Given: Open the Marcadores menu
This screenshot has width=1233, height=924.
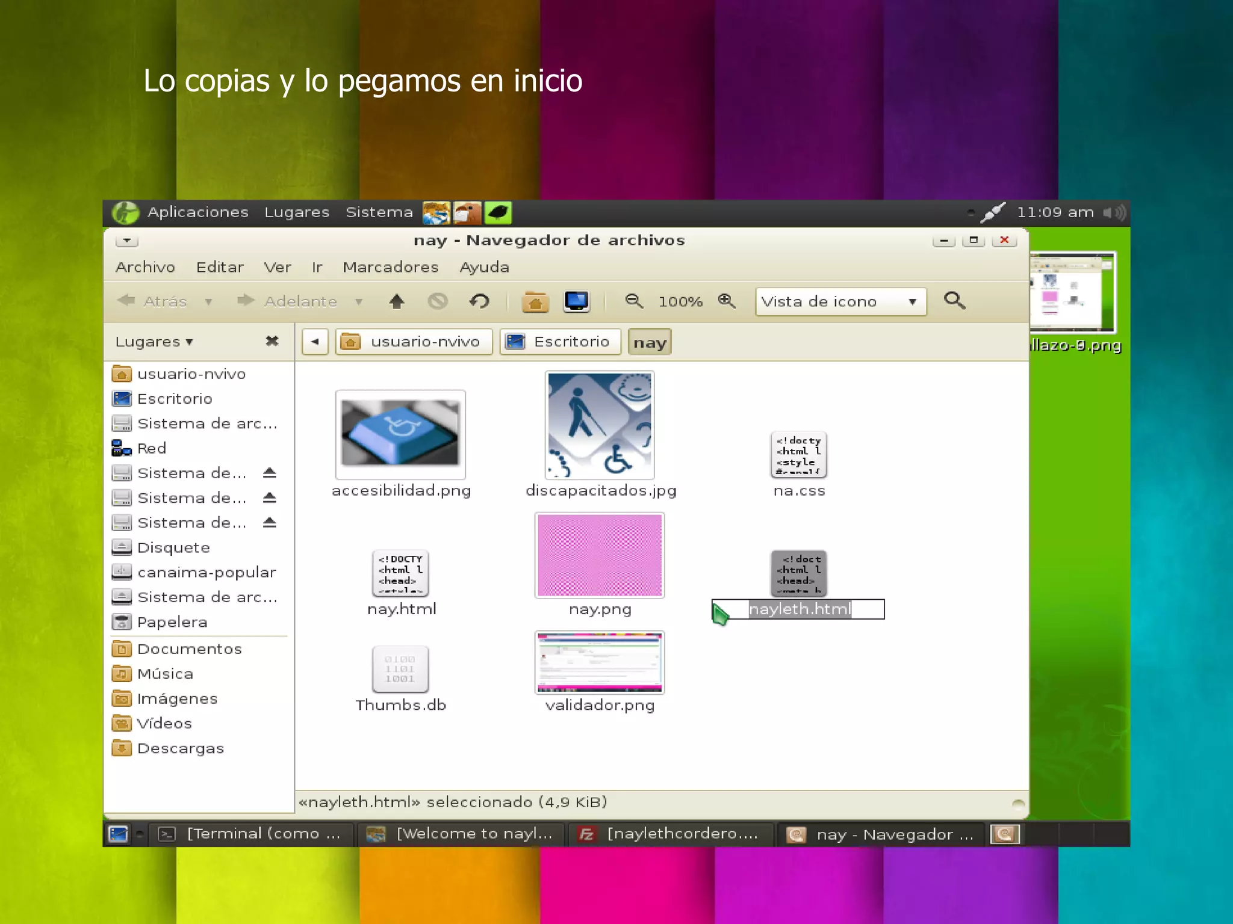Looking at the screenshot, I should point(391,267).
